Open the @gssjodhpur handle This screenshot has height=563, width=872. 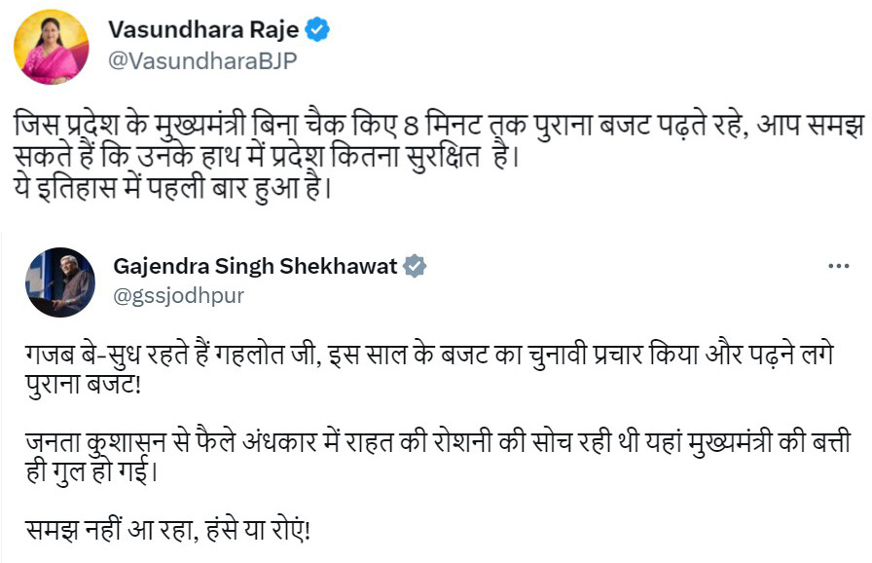[x=178, y=295]
